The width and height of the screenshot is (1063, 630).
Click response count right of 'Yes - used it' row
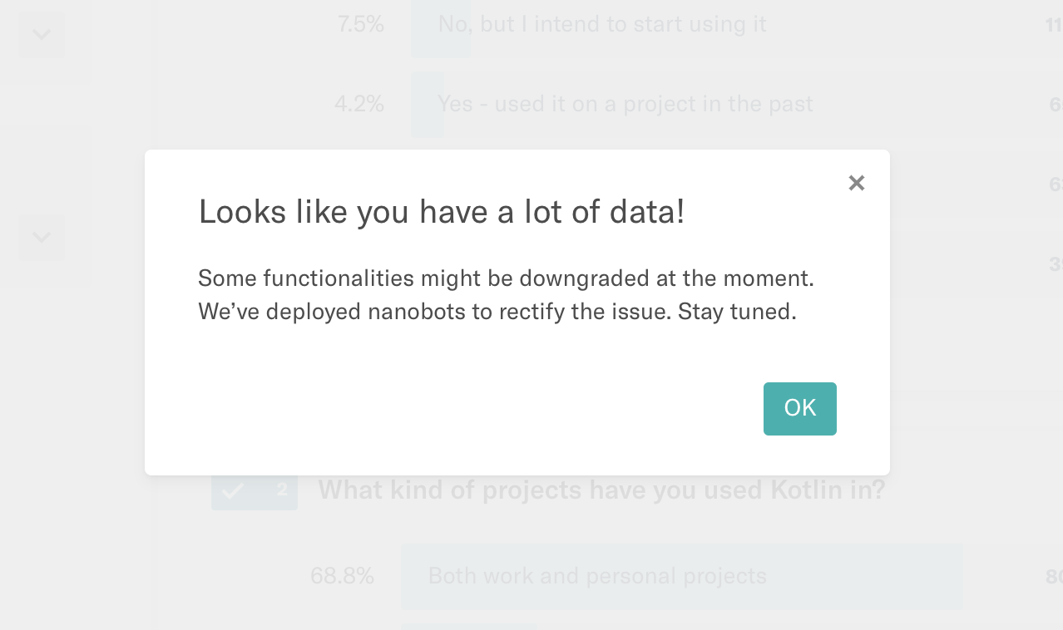point(1056,104)
